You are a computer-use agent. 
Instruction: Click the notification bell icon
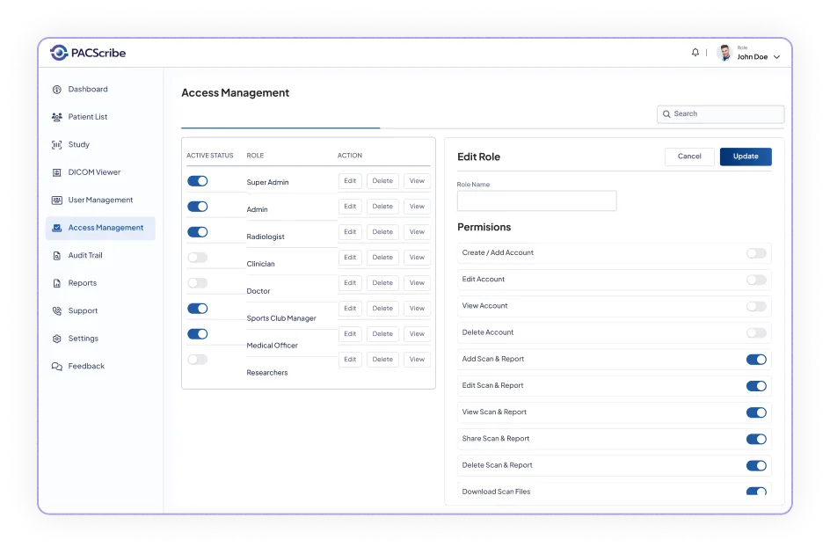(695, 52)
